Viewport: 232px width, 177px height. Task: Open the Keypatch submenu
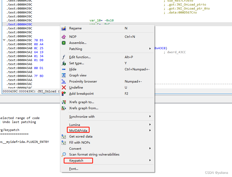(78, 161)
